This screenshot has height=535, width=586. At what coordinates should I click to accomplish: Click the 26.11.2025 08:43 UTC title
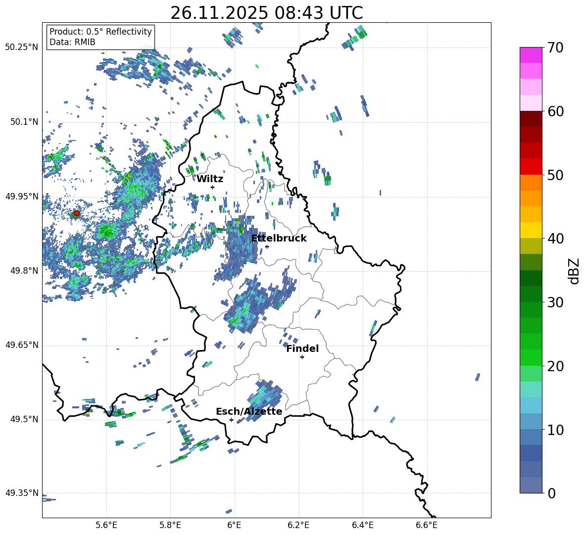click(x=266, y=13)
